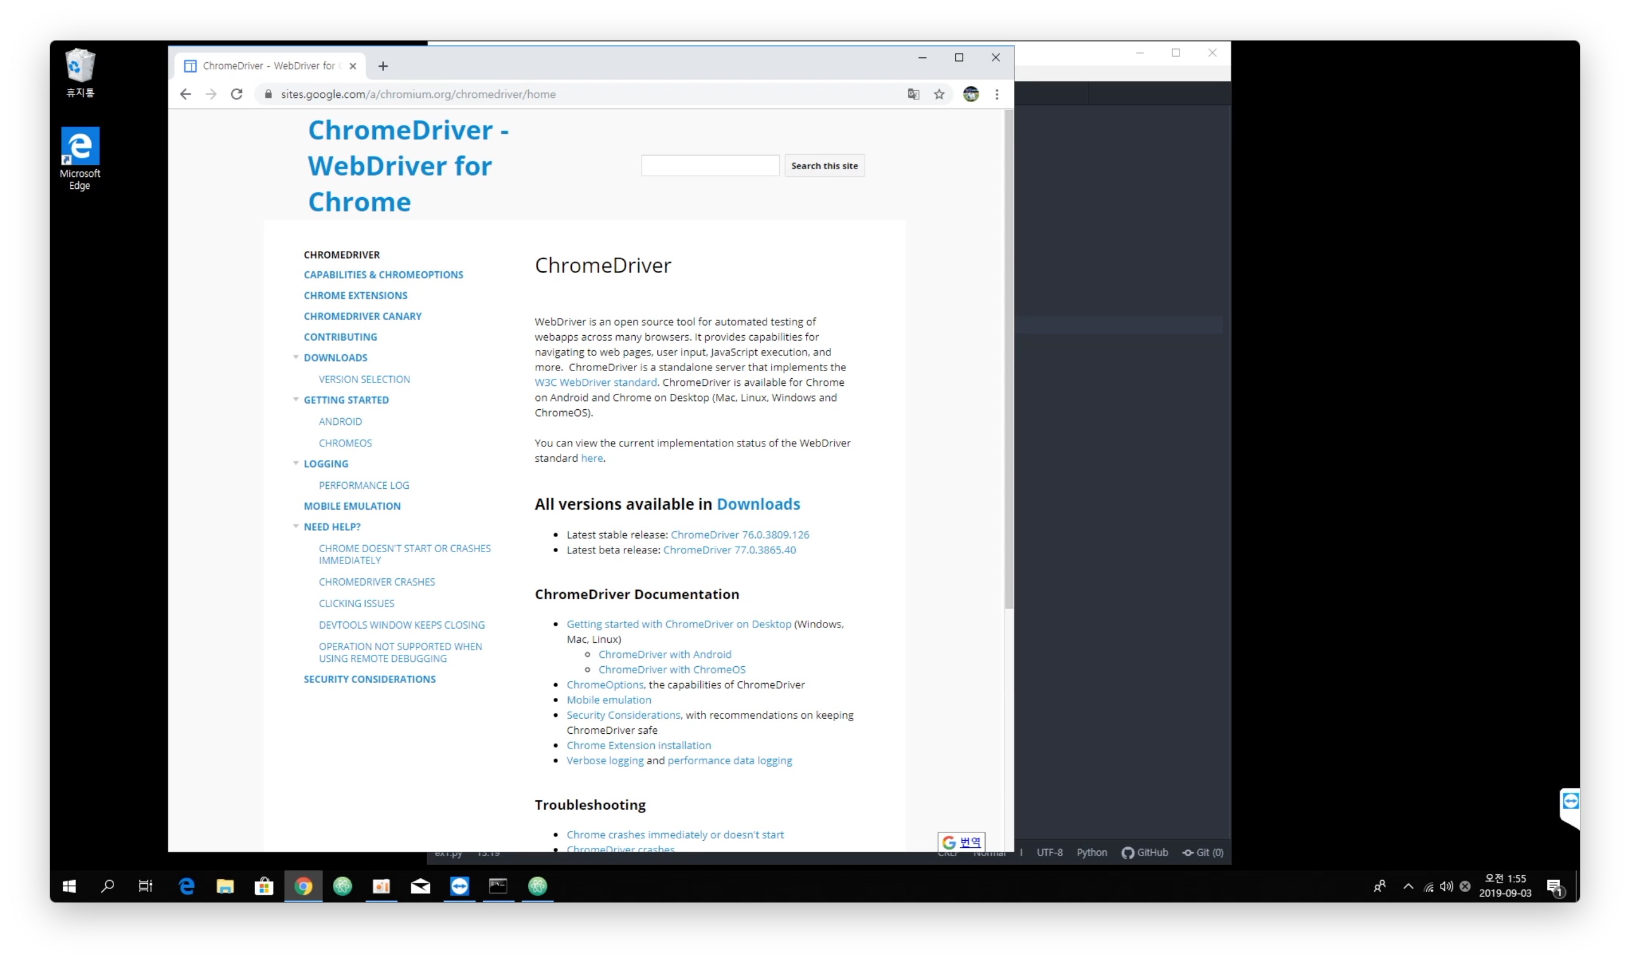Open Chrome Extension installation link

[x=638, y=745]
